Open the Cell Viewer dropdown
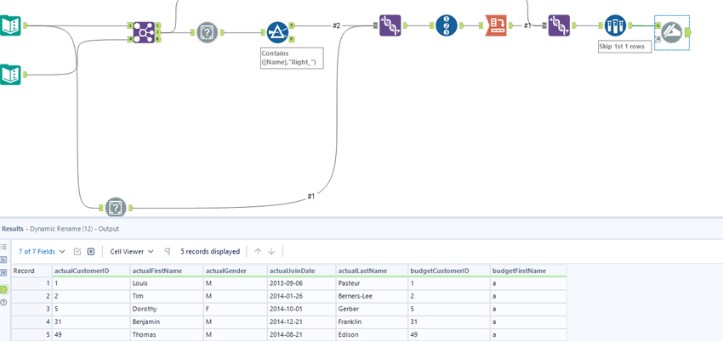This screenshot has width=723, height=341. (x=132, y=251)
